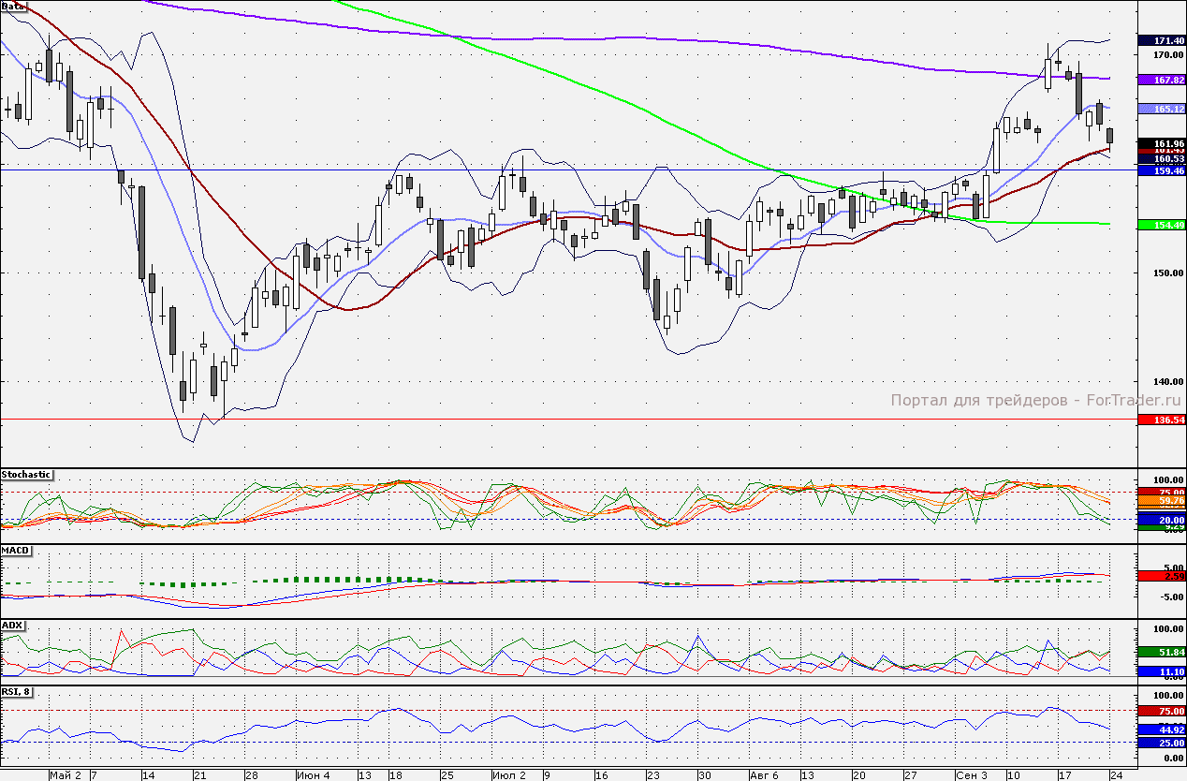Select the blue 44.92 RSI value tag

click(x=1161, y=729)
